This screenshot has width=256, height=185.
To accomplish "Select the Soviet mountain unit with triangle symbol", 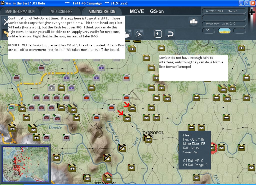I will pyautogui.click(x=76, y=118).
